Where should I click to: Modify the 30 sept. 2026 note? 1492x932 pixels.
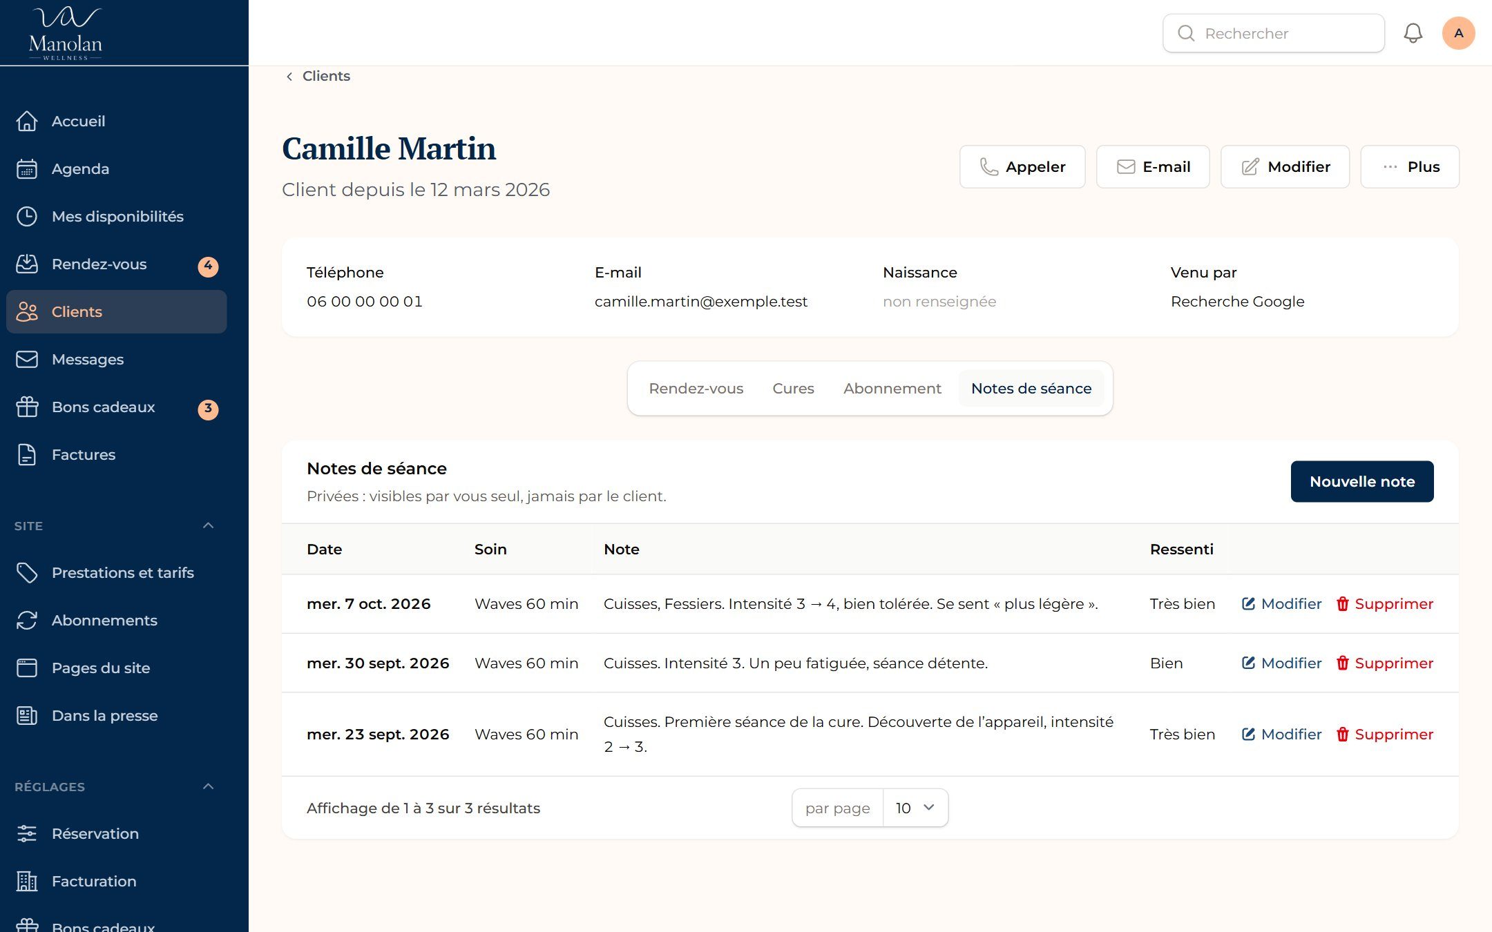tap(1281, 663)
